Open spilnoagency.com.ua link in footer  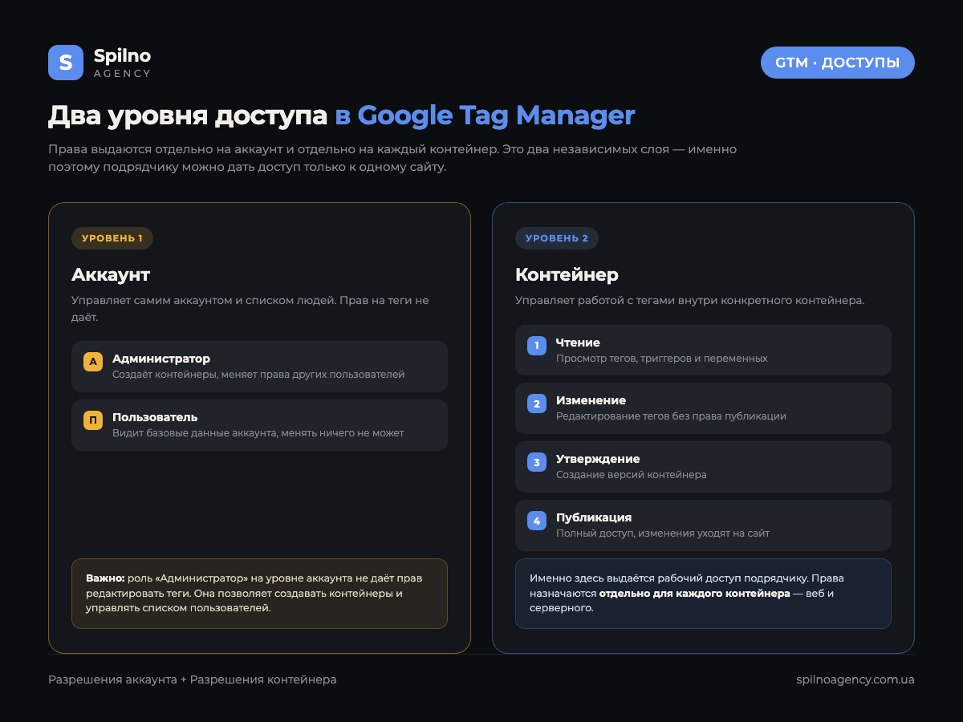[x=855, y=679]
